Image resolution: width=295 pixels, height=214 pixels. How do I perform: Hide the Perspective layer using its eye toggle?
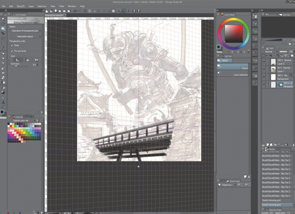point(264,84)
